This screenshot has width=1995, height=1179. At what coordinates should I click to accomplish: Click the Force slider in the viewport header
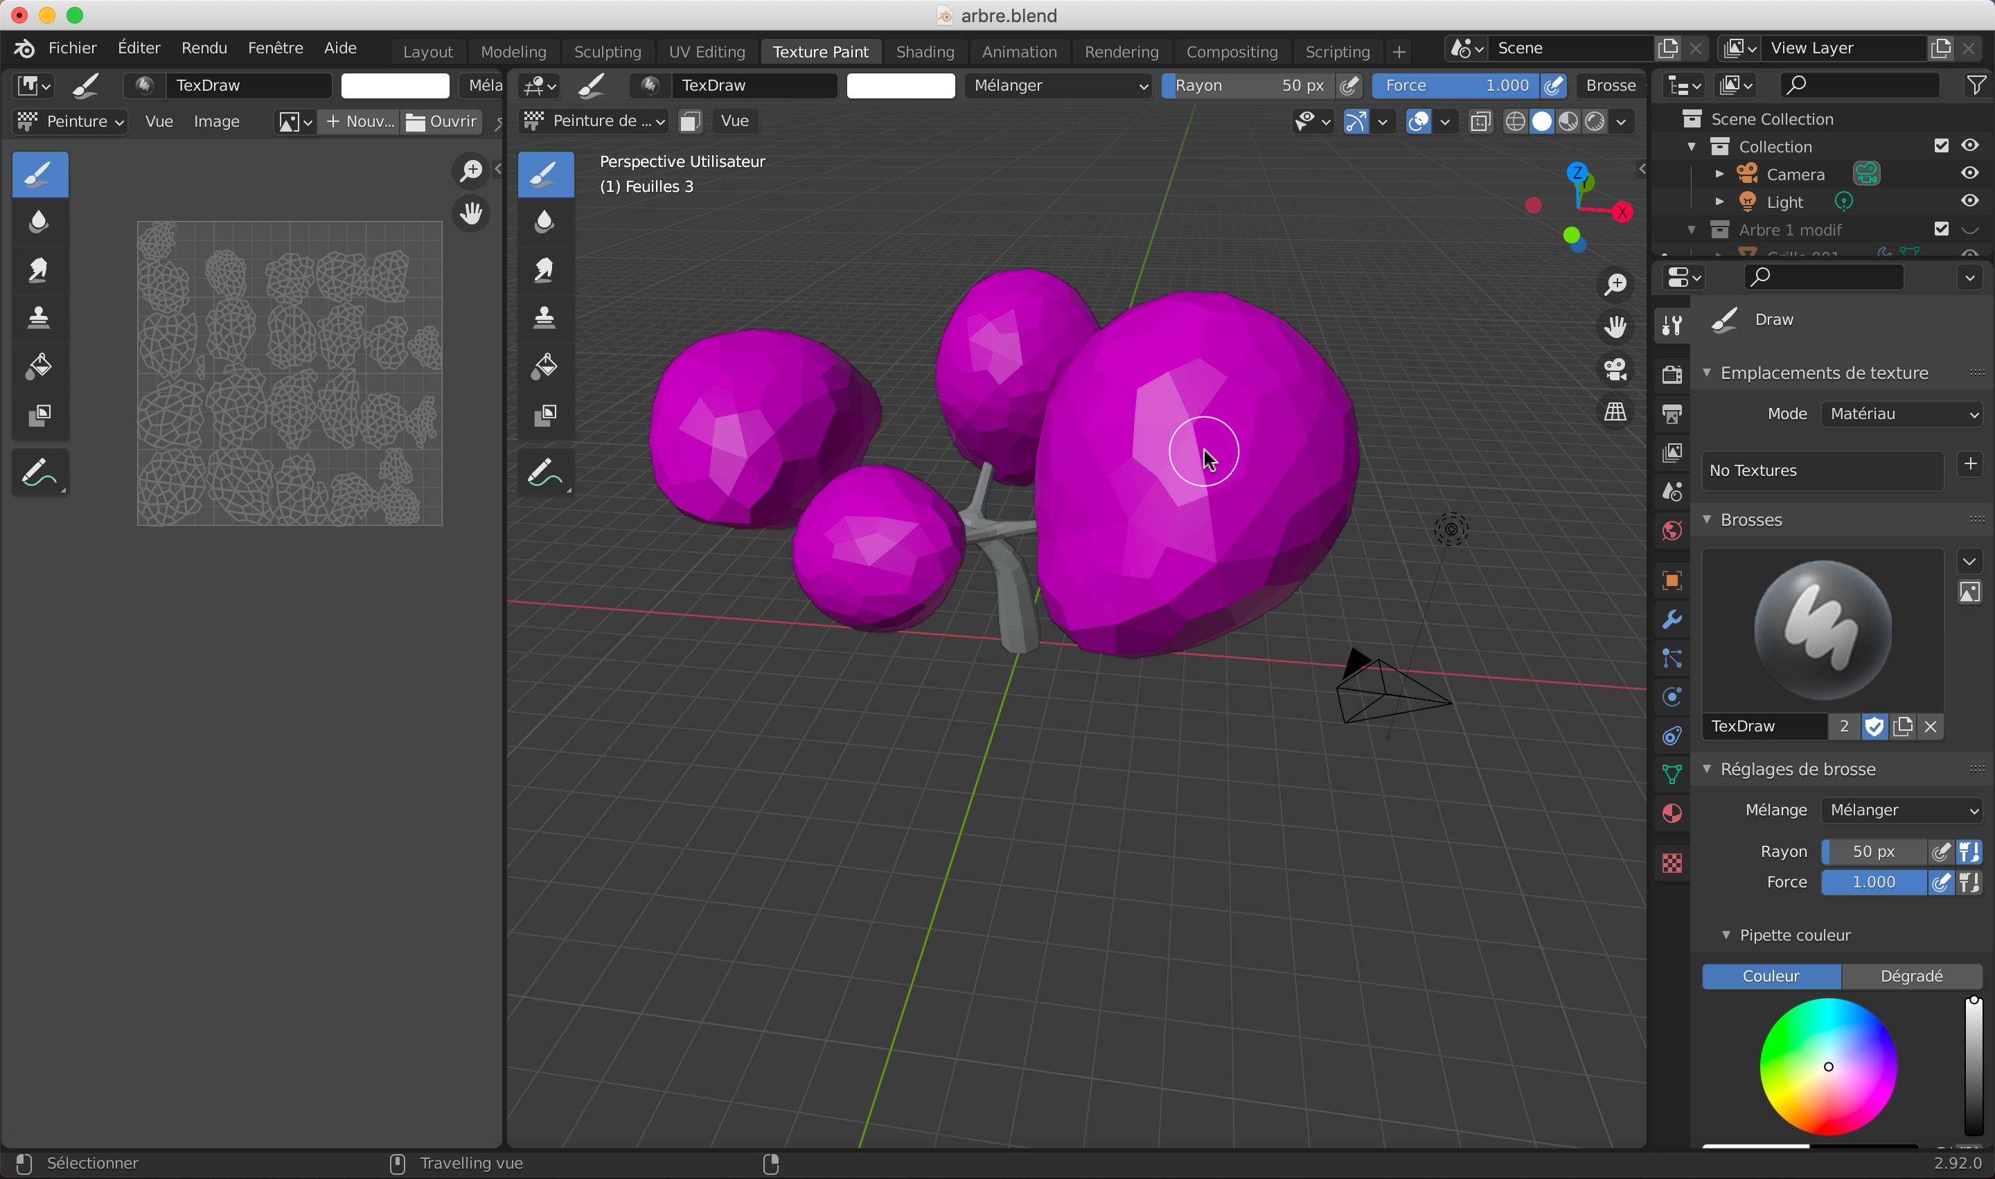1455,86
